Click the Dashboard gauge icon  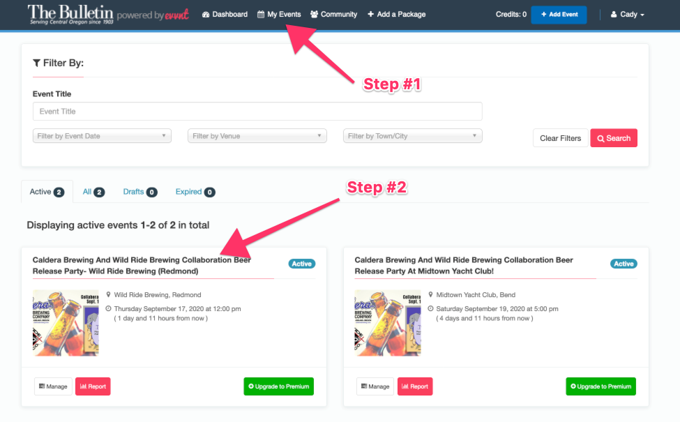(x=206, y=15)
